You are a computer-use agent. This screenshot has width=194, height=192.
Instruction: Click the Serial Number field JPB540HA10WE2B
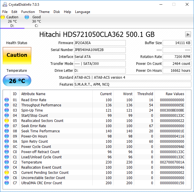coord(100,50)
